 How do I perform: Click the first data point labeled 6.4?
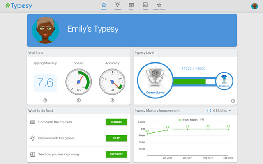pyautogui.click(x=147, y=134)
